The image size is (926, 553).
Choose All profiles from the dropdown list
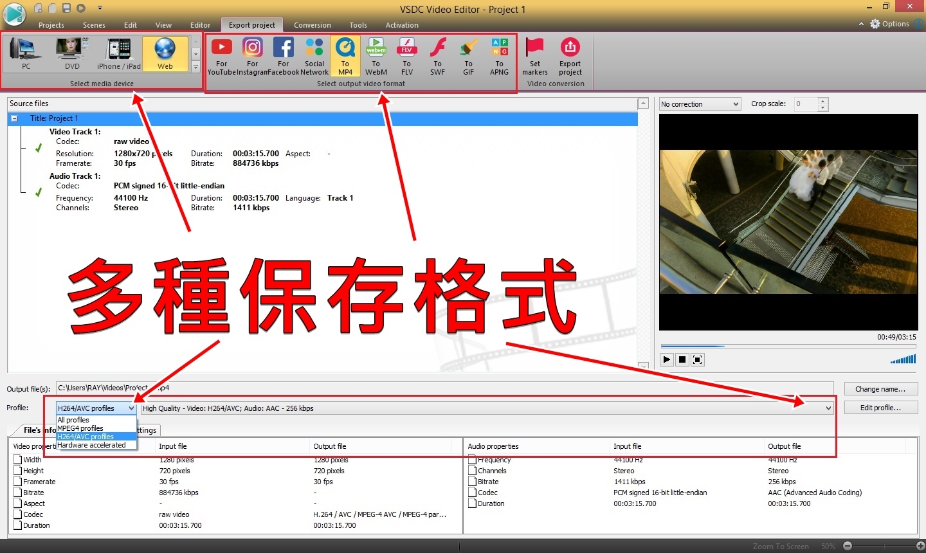click(x=96, y=420)
